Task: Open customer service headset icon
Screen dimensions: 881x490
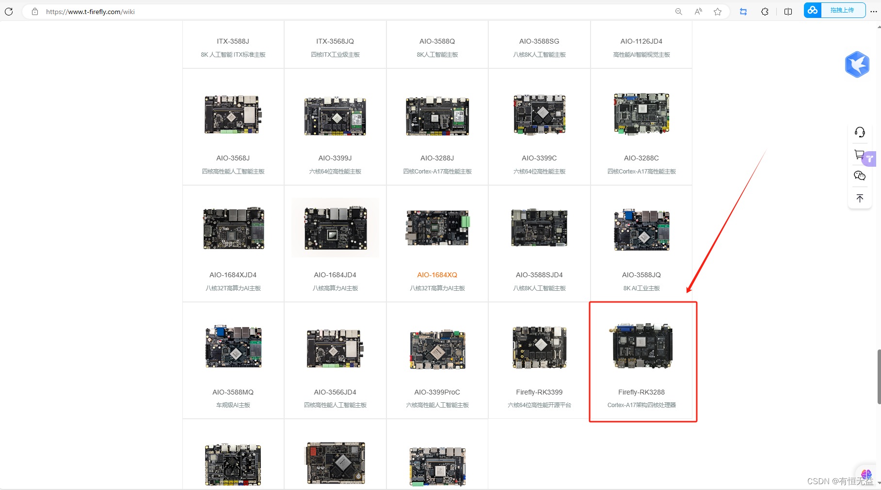Action: pos(860,132)
